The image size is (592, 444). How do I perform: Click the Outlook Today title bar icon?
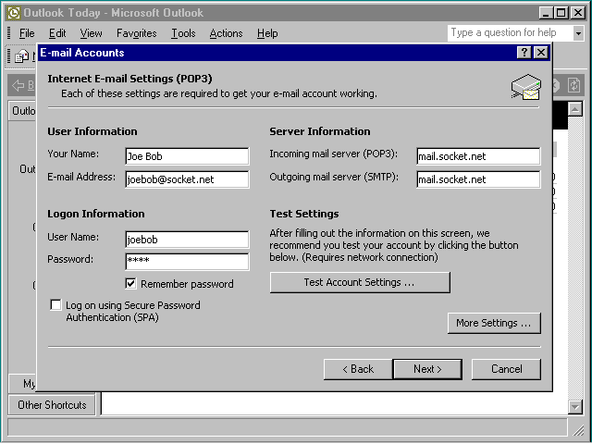14,13
